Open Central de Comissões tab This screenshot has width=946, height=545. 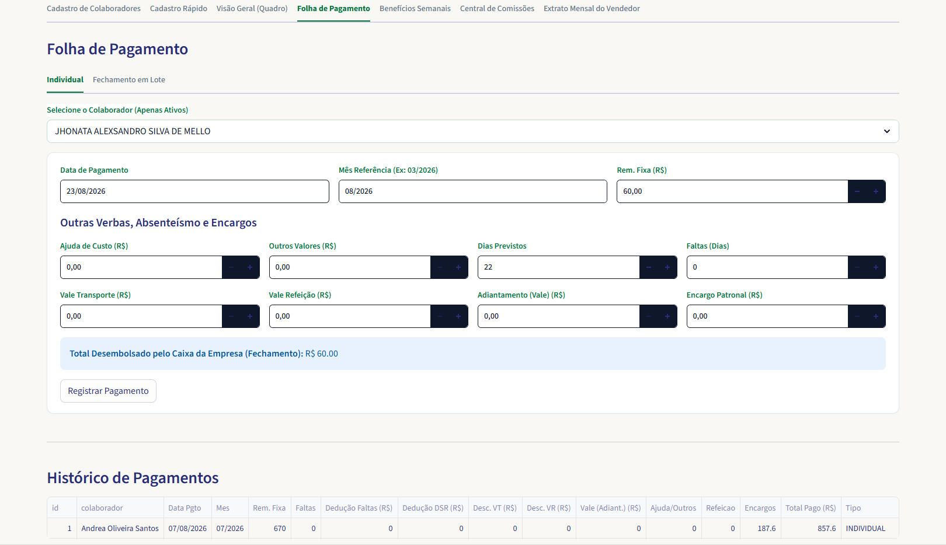click(497, 9)
